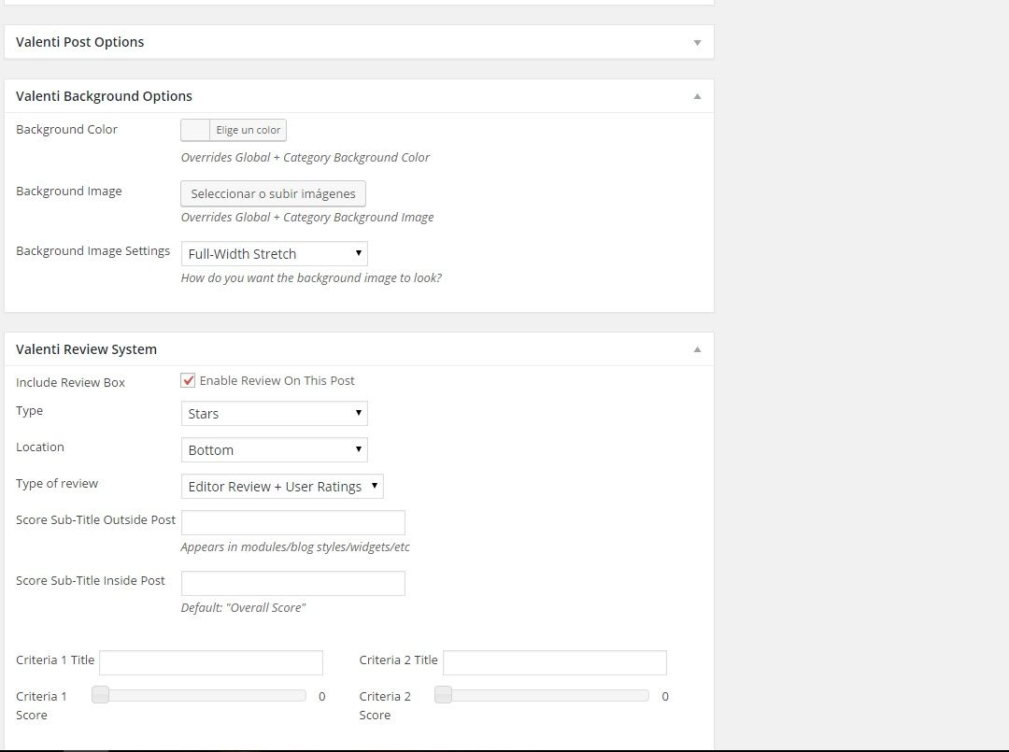Focus the Score Sub-Title Outside Post field
1009x752 pixels.
(x=292, y=522)
